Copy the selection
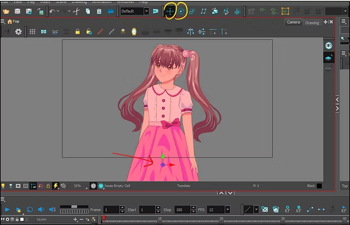350x225 pixels. [x=88, y=11]
